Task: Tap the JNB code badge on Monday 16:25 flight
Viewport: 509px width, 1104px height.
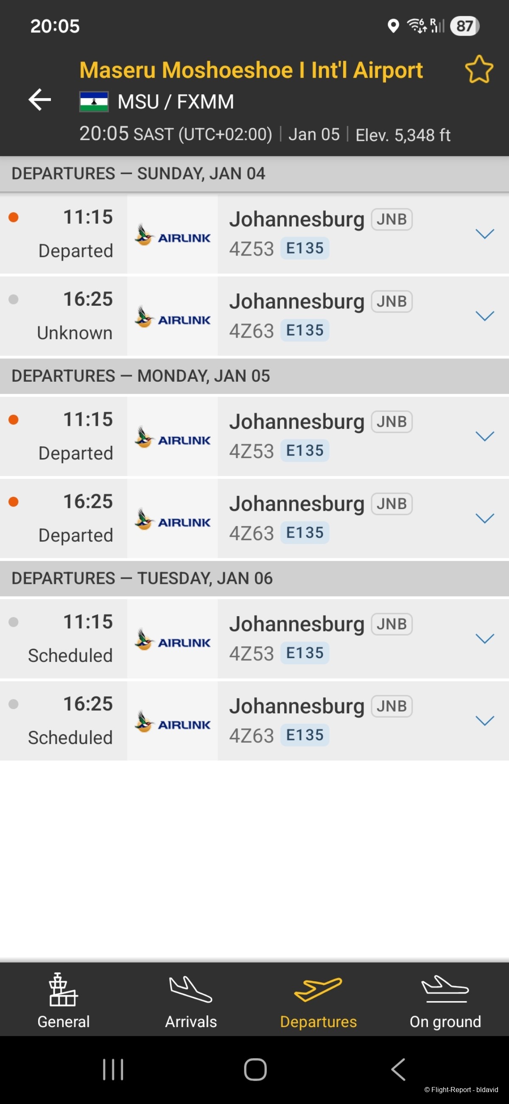Action: (391, 504)
